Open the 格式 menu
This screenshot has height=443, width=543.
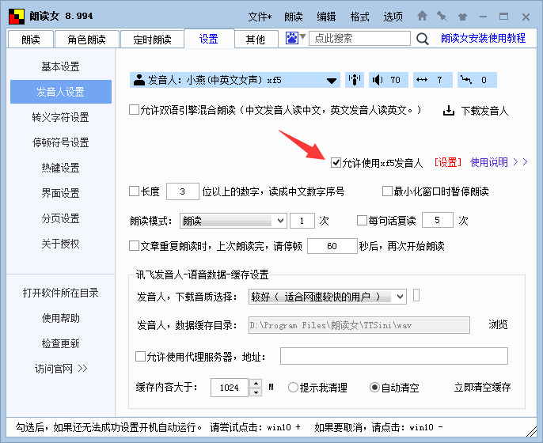pos(359,17)
